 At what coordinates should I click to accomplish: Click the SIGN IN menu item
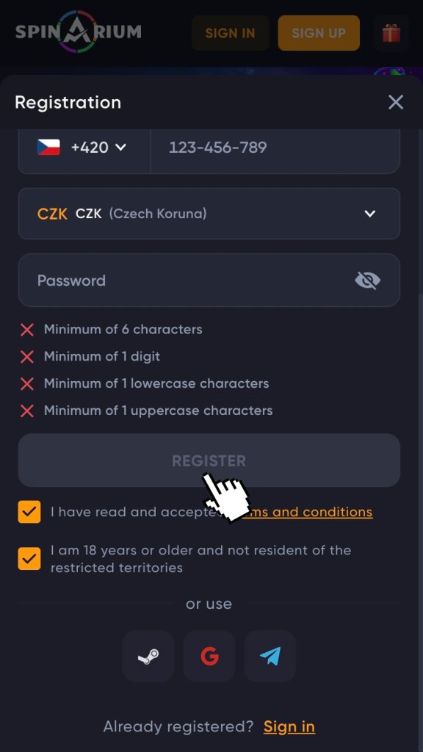pyautogui.click(x=230, y=33)
